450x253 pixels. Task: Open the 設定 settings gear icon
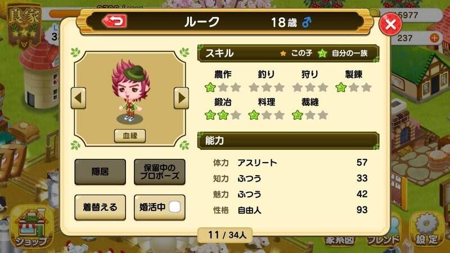click(x=427, y=230)
